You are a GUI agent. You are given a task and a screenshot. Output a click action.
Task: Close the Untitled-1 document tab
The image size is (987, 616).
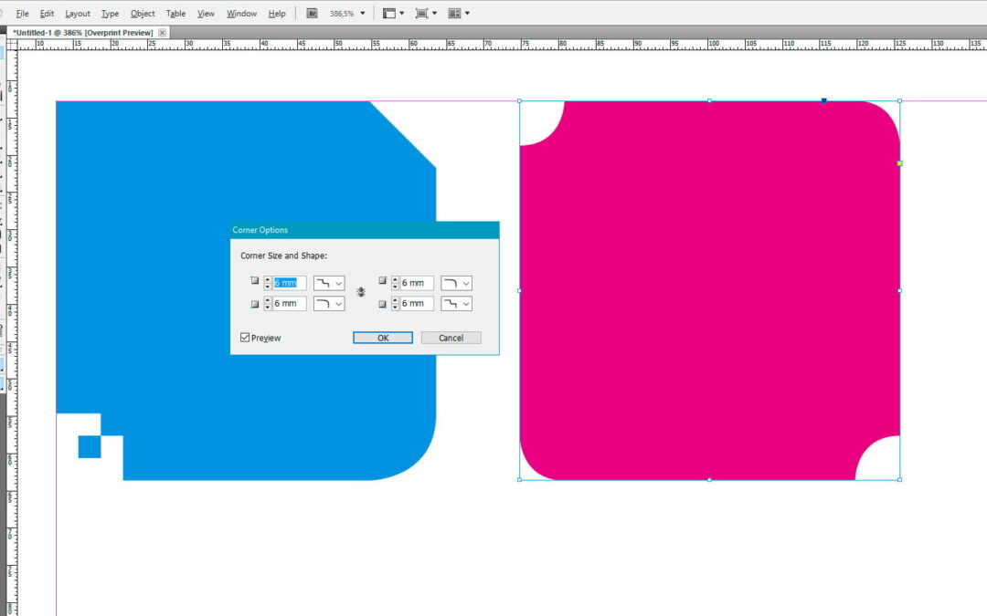162,33
